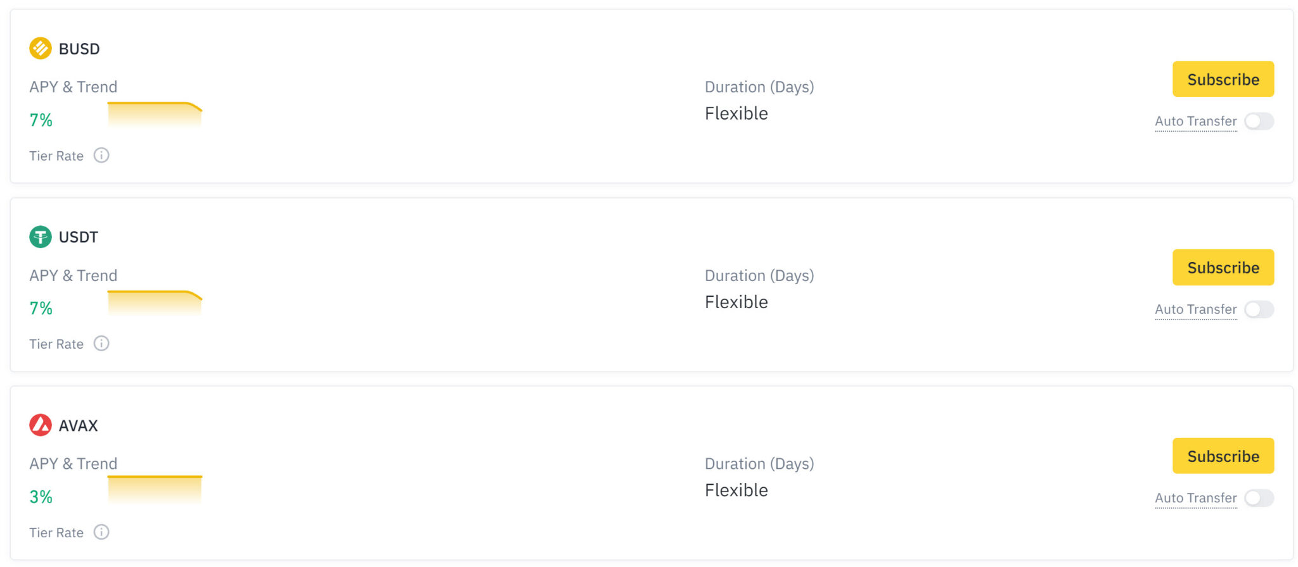
Task: Open USDT Tier Rate info icon
Action: pos(101,344)
